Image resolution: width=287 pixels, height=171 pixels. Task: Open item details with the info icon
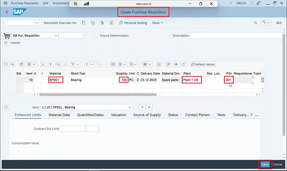[x=159, y=64]
